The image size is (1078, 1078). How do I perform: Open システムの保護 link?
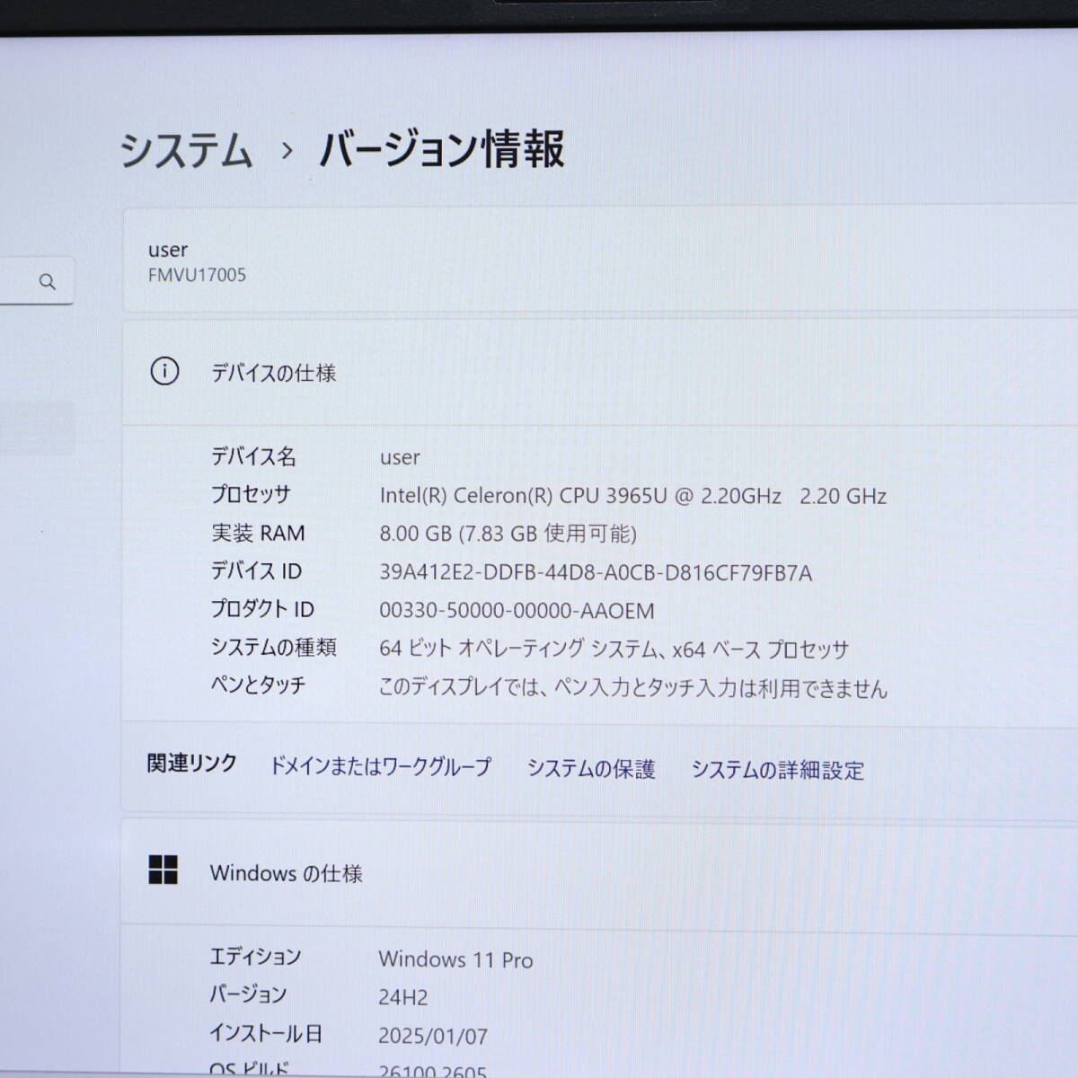click(x=591, y=768)
